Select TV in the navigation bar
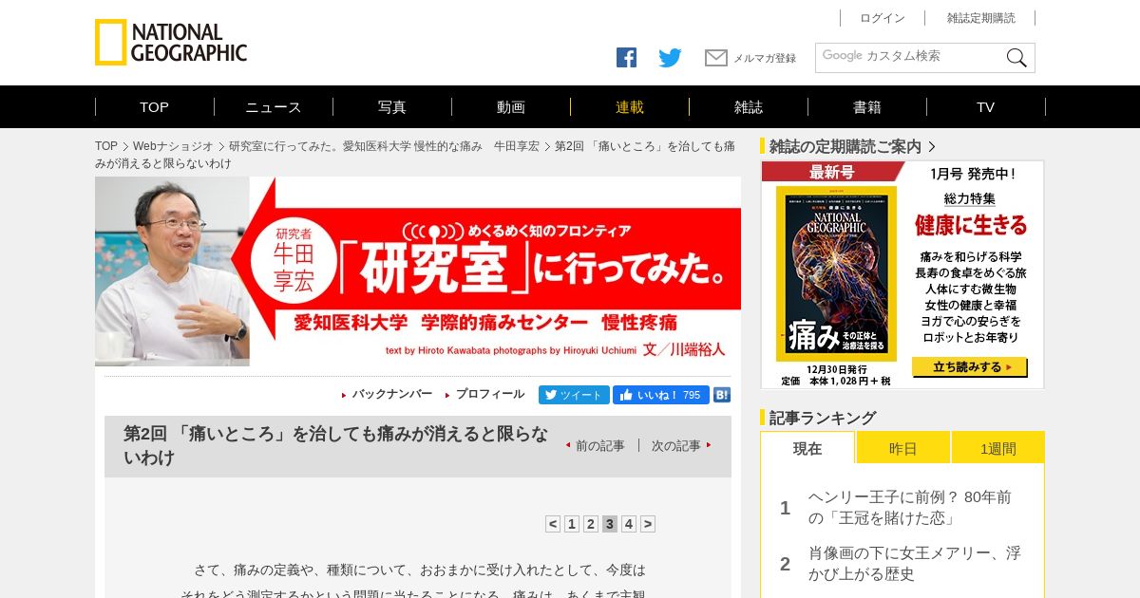The height and width of the screenshot is (598, 1140). 986,107
